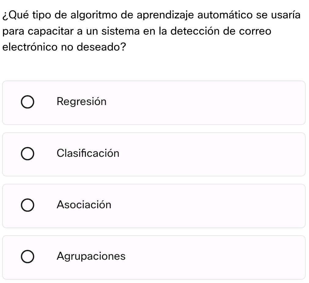Tap the Asociación label text

point(84,205)
